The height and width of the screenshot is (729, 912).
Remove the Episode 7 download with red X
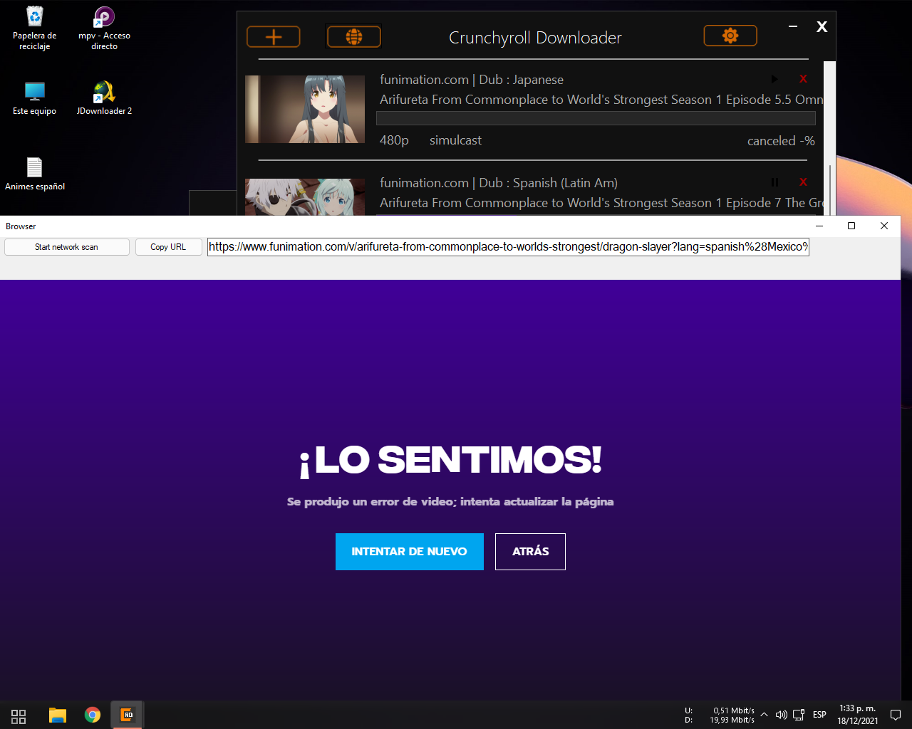pos(803,182)
